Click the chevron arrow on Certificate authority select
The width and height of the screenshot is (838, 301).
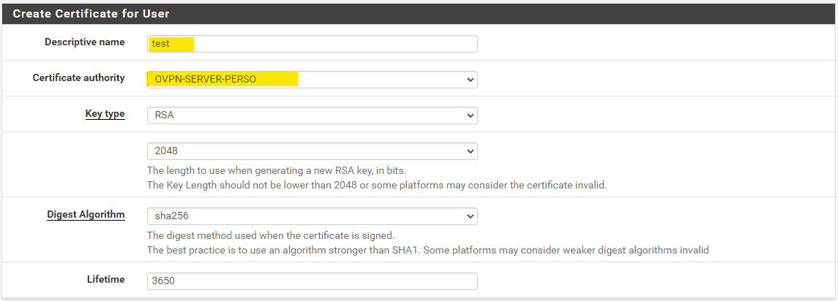[x=469, y=79]
